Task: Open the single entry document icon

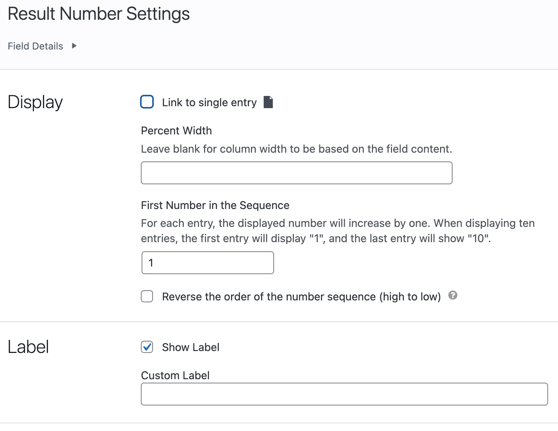Action: click(268, 102)
